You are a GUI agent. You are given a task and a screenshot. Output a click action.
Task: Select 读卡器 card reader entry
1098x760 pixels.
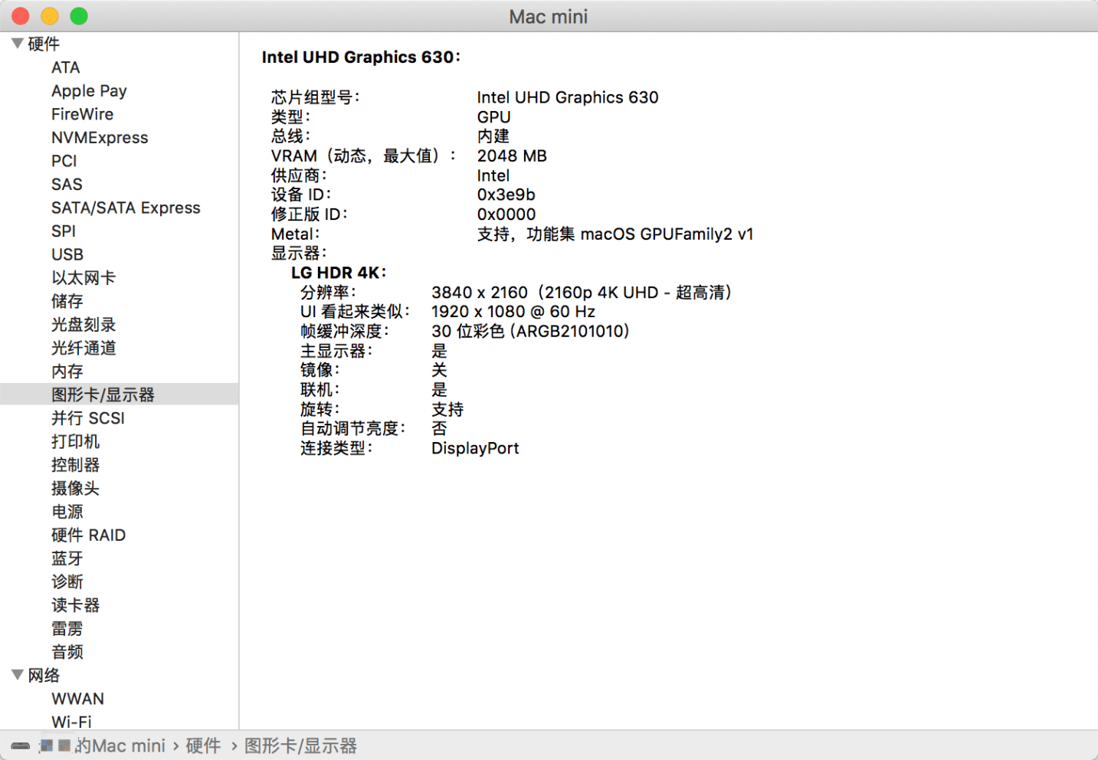click(x=75, y=605)
